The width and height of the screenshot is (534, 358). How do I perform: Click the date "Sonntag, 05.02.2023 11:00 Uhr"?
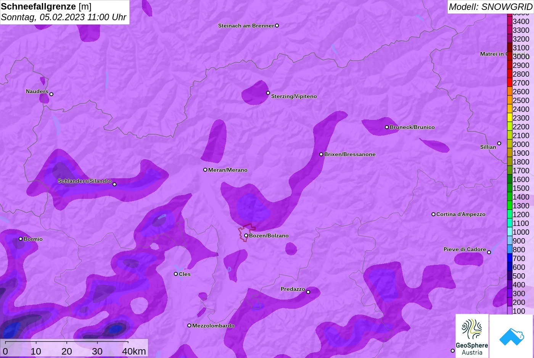(x=64, y=17)
